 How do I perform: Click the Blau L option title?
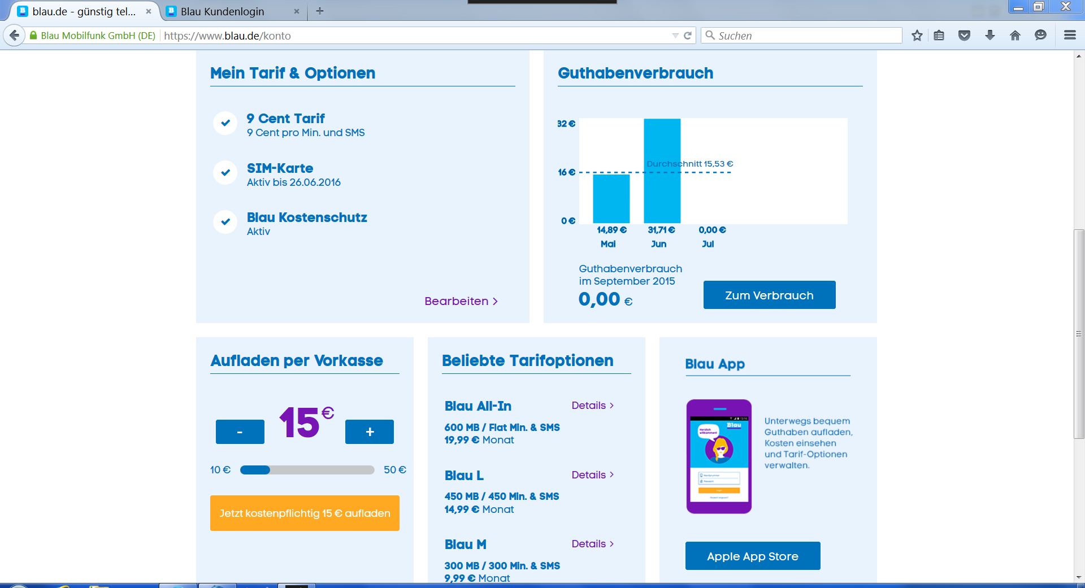click(x=464, y=476)
